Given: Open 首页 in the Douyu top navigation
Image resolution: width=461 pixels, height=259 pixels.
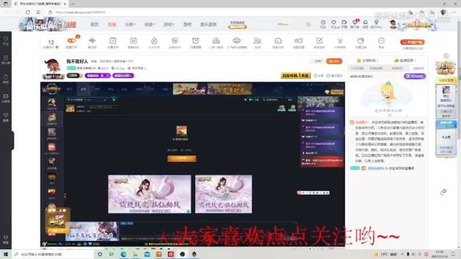Looking at the screenshot, I should tap(95, 24).
